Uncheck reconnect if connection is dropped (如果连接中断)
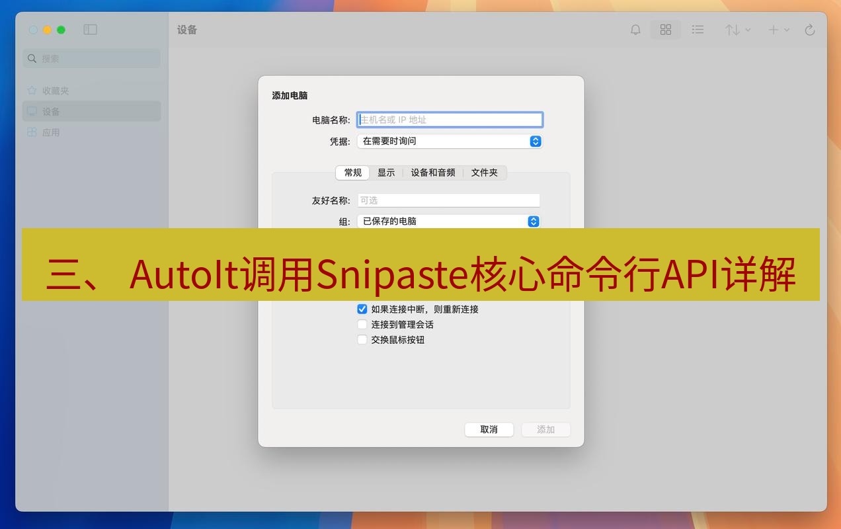841x529 pixels. point(362,309)
